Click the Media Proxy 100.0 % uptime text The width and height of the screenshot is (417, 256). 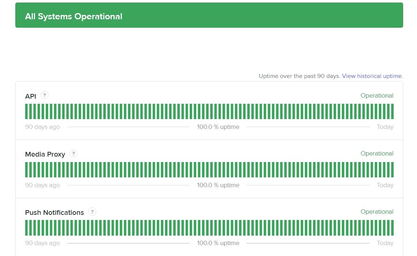(x=218, y=185)
